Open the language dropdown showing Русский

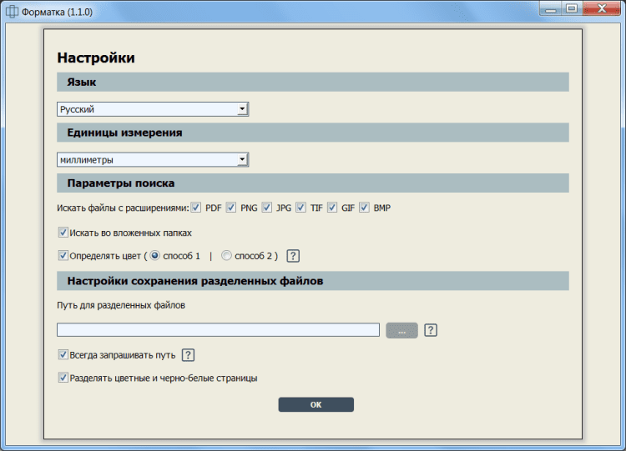(x=153, y=109)
